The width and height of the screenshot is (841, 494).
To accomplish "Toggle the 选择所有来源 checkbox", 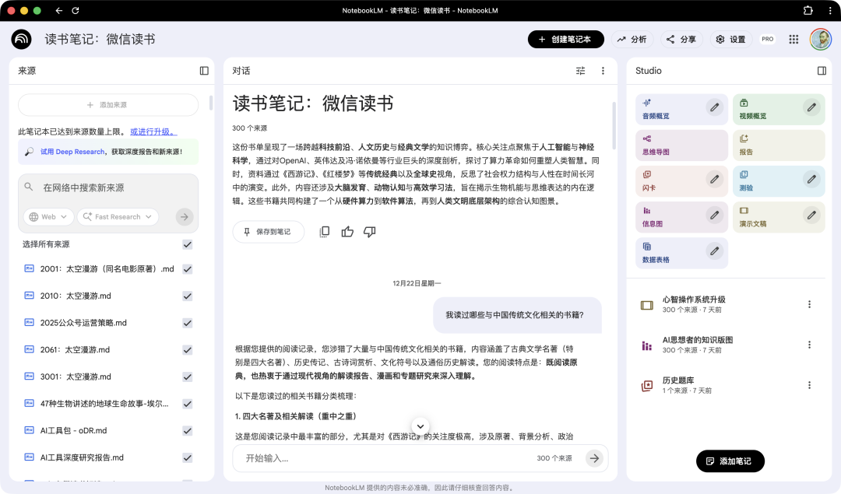I will [x=187, y=244].
